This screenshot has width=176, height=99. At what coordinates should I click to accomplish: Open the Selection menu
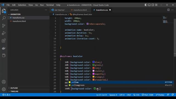pyautogui.click(x=22, y=5)
